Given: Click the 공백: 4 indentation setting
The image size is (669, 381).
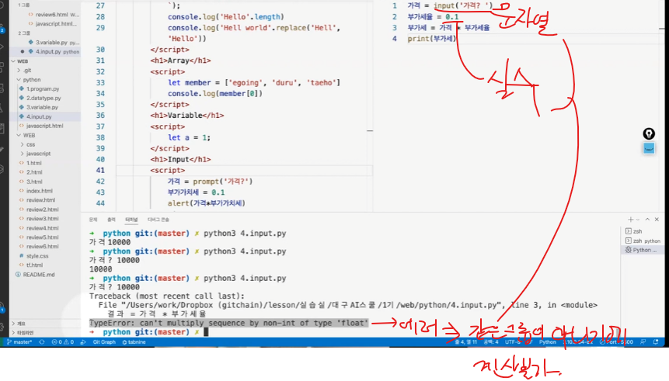Looking at the screenshot, I should [x=491, y=341].
